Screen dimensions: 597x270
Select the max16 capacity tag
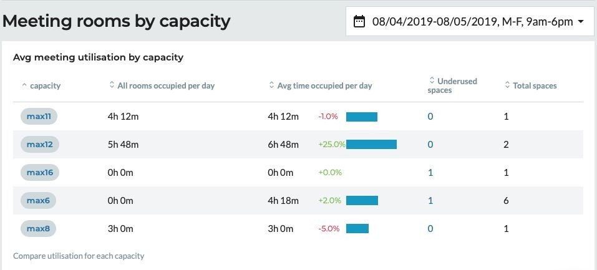39,173
